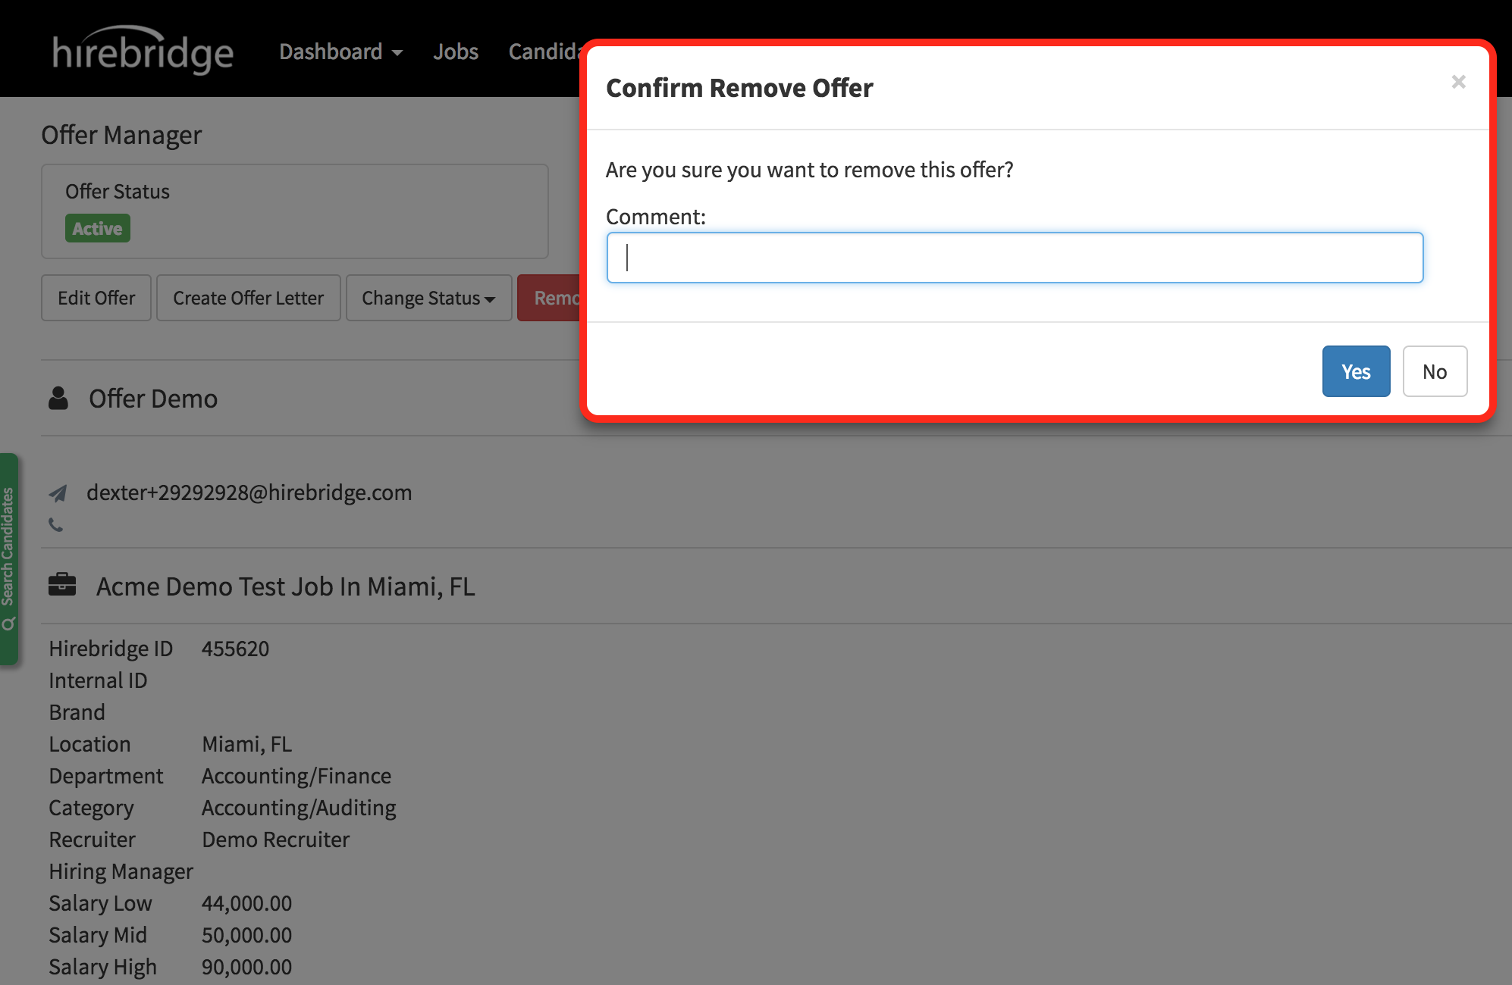Open the Change Status dropdown
This screenshot has height=985, width=1512.
(x=428, y=298)
